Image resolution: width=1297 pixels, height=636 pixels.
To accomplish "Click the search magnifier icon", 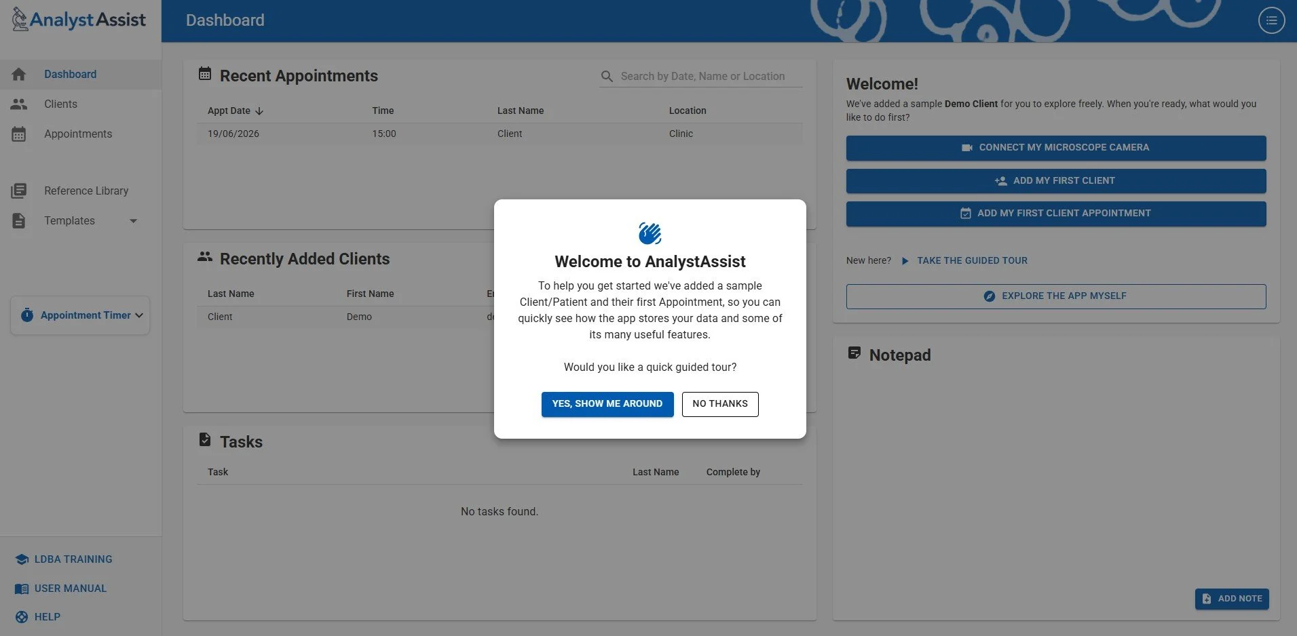I will pos(607,77).
